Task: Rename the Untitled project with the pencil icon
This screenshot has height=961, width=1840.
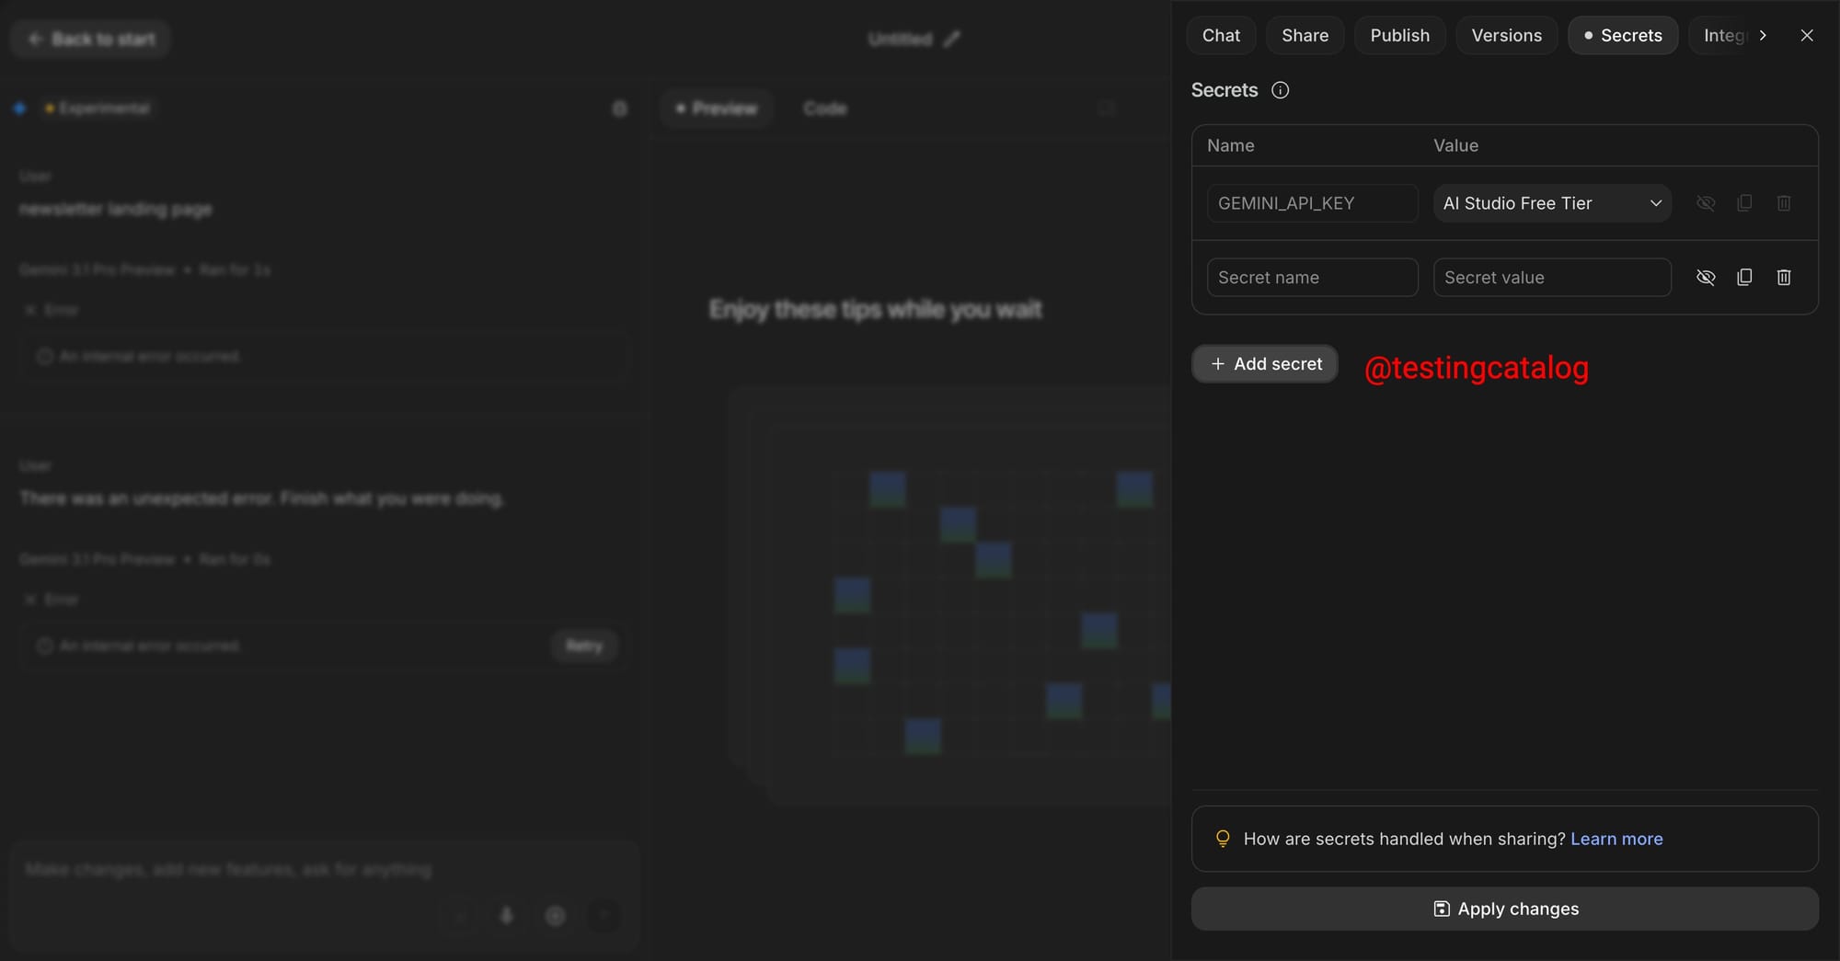Action: point(953,39)
